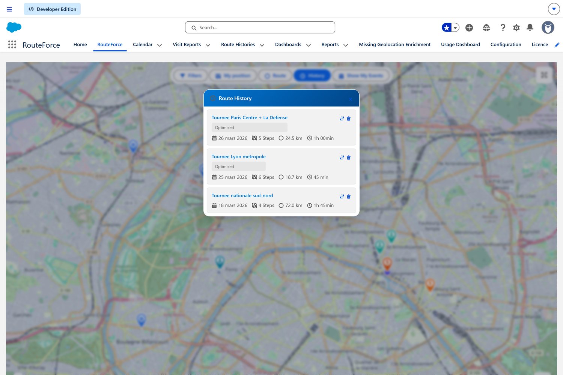Open Salesforce Setup gear icon
The width and height of the screenshot is (563, 375).
tap(516, 27)
